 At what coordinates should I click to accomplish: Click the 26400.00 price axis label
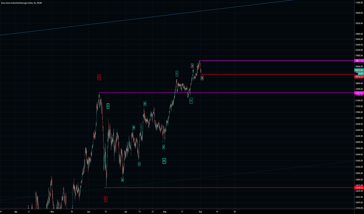(359, 130)
